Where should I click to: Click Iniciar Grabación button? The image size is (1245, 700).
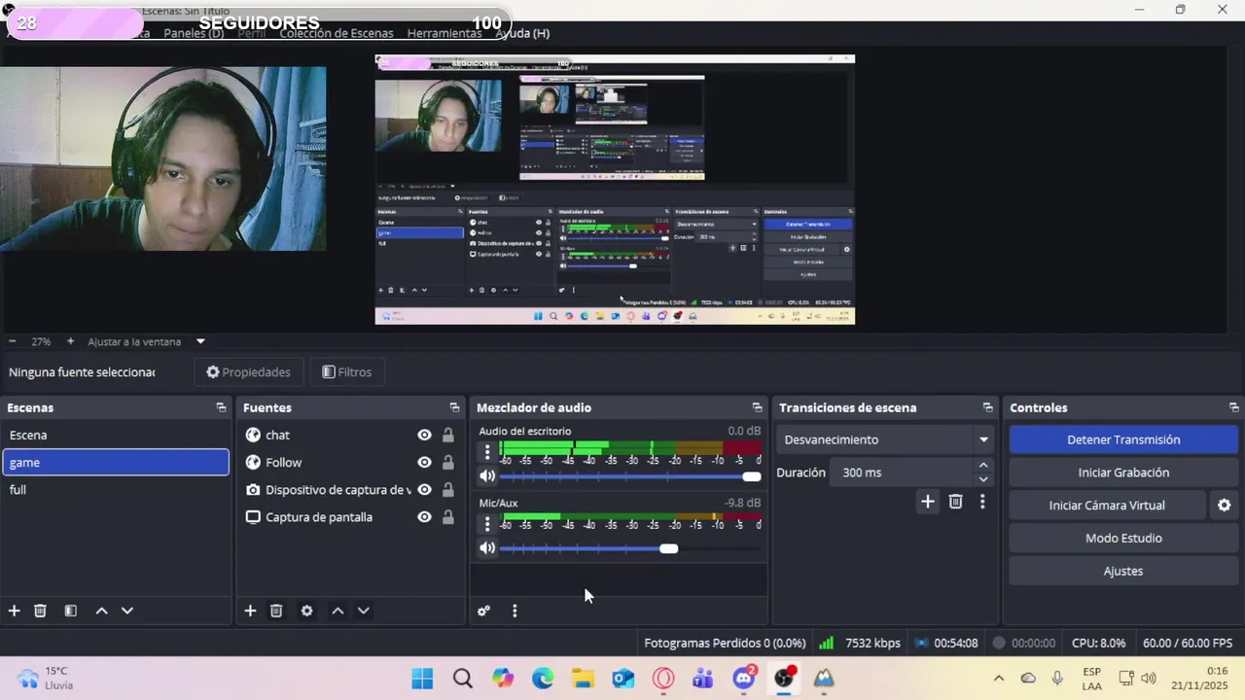coord(1123,472)
